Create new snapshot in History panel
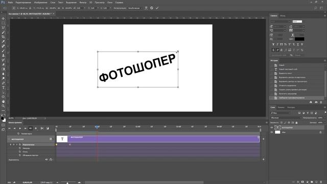The image size is (327, 184). pos(316,102)
